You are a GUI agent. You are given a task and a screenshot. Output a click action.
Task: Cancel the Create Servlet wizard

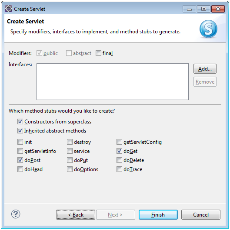pyautogui.click(x=201, y=215)
